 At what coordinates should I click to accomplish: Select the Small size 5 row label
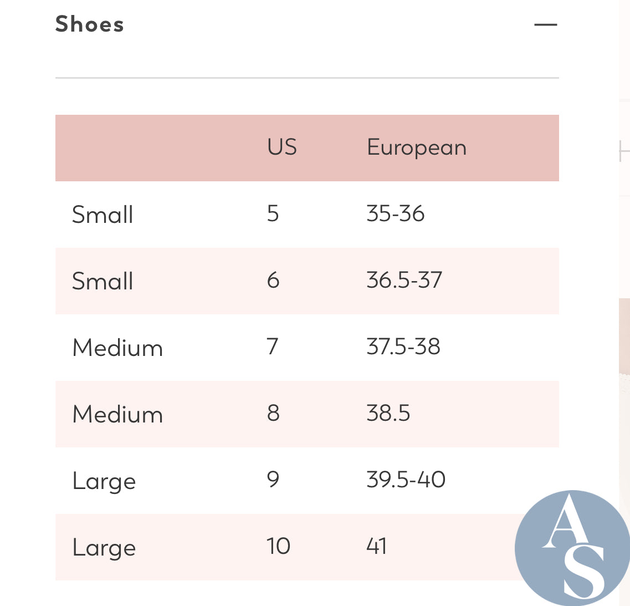103,215
